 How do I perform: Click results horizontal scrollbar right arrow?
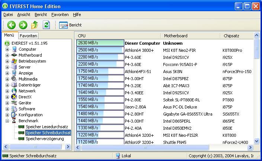click(x=250, y=148)
